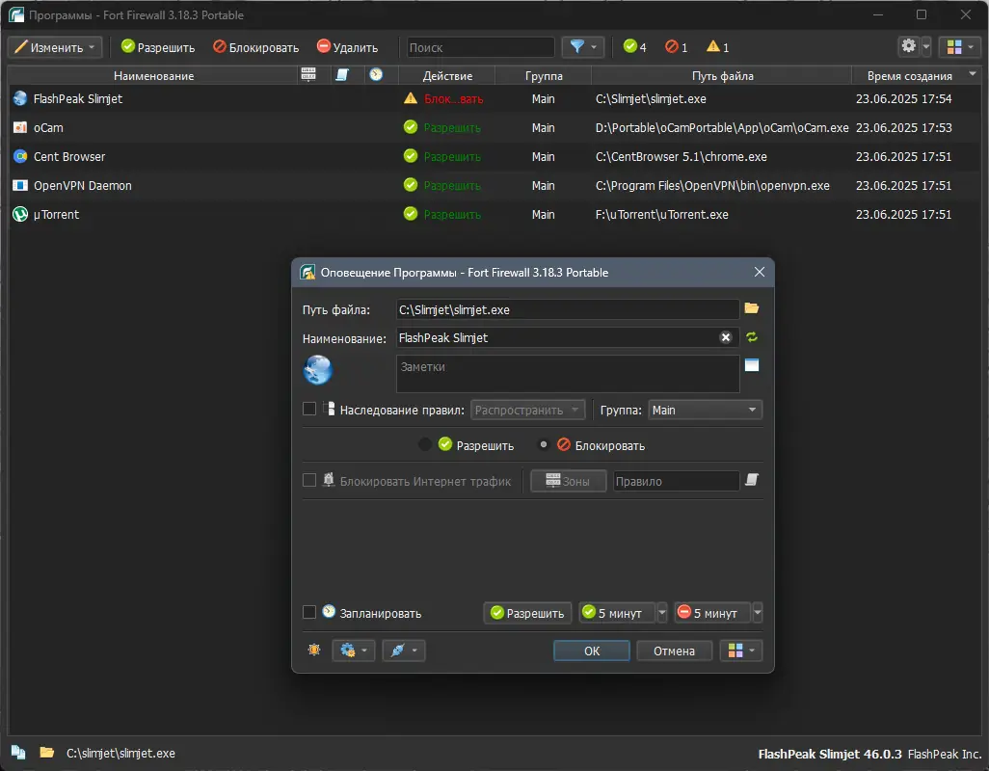
Task: Click the Slimjet globe program icon in dialog
Action: [317, 369]
